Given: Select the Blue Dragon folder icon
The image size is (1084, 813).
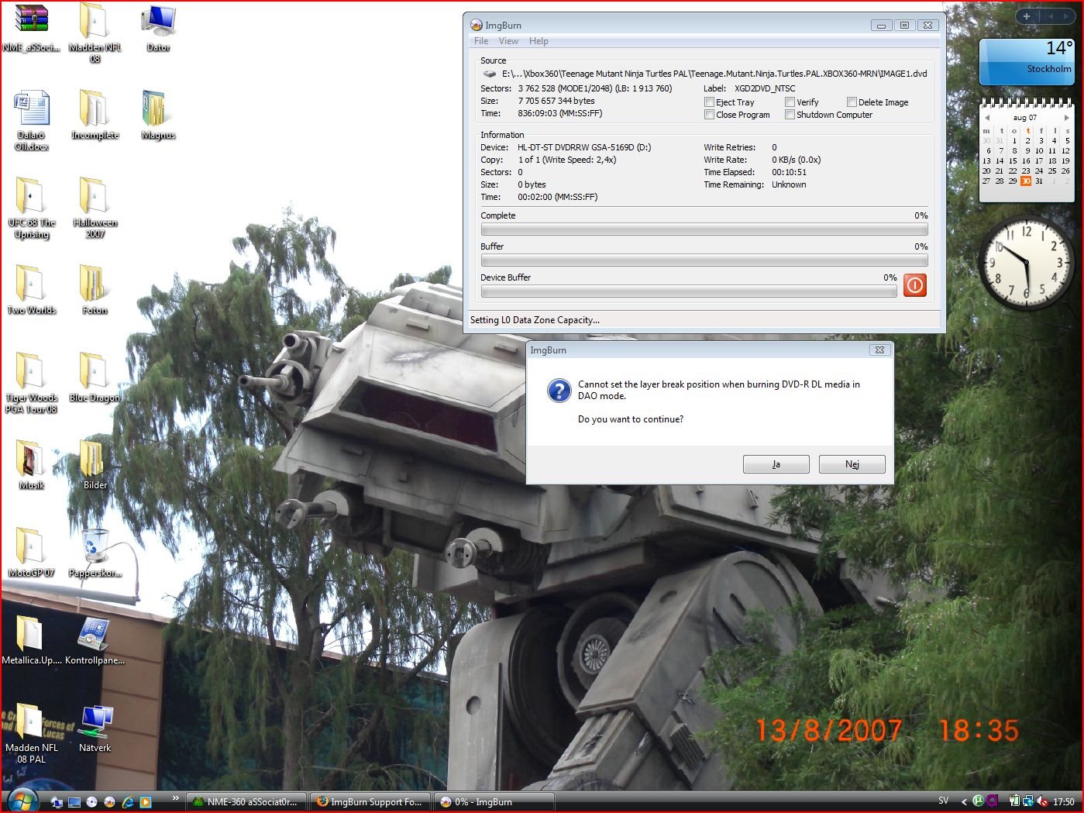Looking at the screenshot, I should [95, 377].
